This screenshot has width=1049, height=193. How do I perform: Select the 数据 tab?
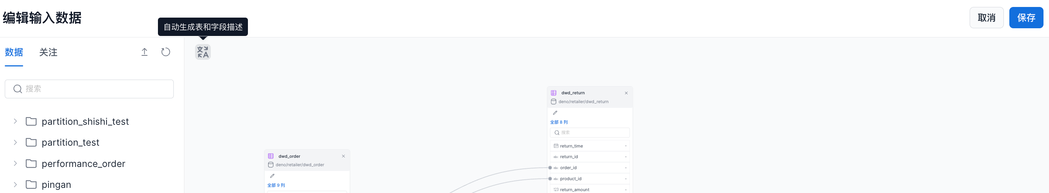tap(14, 52)
